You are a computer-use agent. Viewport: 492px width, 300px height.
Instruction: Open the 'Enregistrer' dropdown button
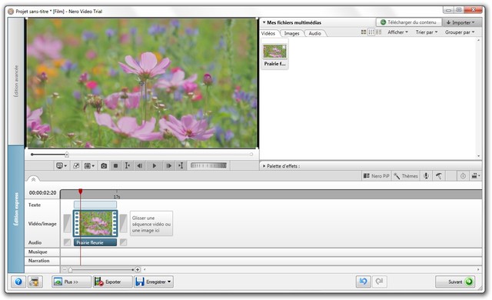click(x=154, y=282)
